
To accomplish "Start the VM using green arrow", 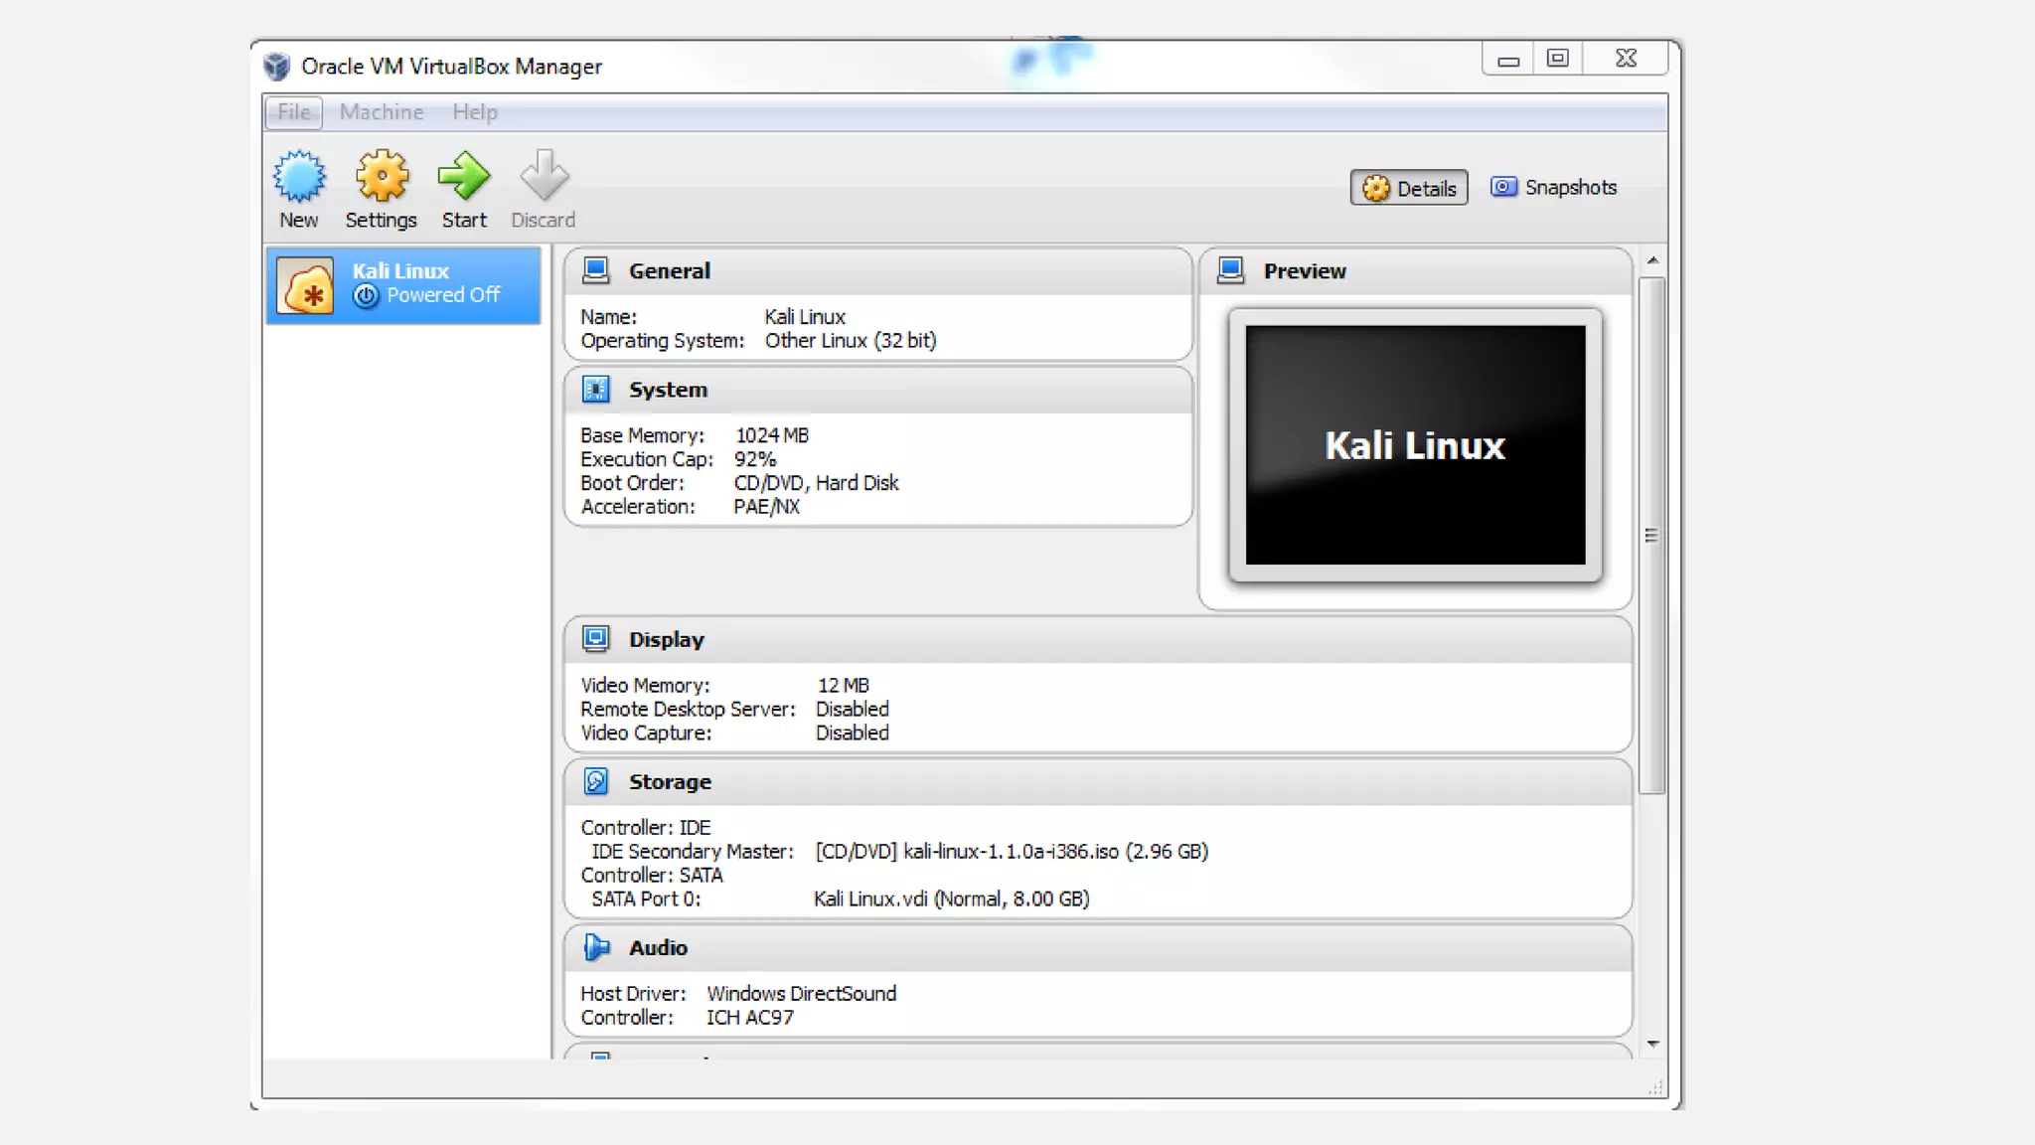I will 464,177.
